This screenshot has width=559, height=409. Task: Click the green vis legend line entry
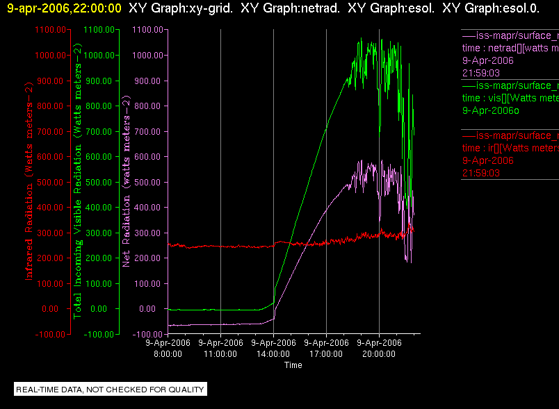point(510,85)
